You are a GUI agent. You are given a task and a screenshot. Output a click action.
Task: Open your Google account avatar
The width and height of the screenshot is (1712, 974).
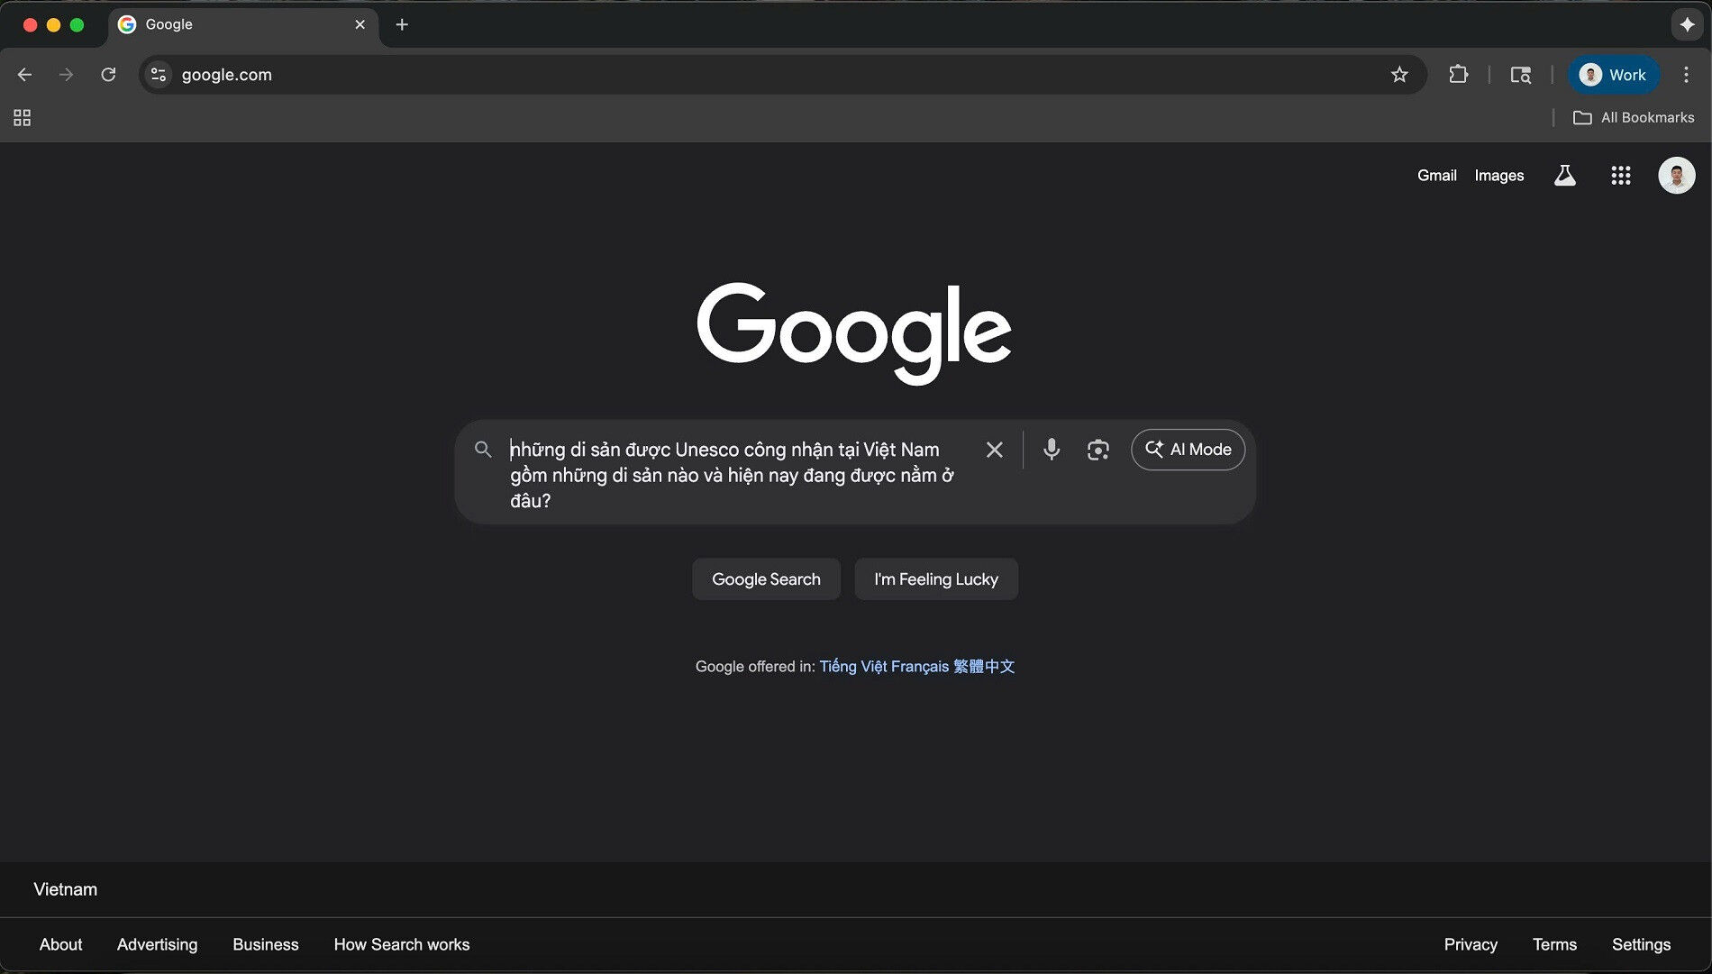tap(1676, 175)
